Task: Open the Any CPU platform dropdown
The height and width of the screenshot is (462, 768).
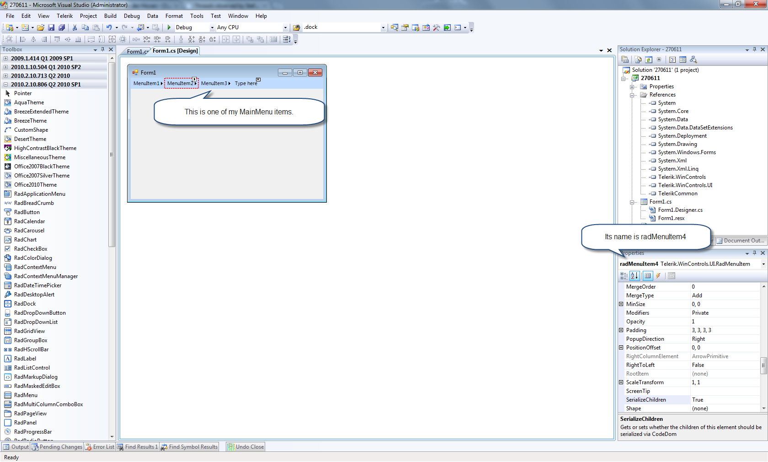Action: click(x=285, y=27)
